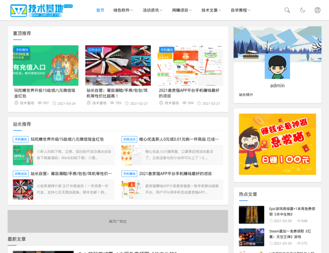
Task: Toggle dark mode moon icon
Action: click(302, 10)
